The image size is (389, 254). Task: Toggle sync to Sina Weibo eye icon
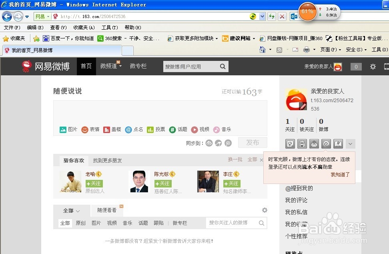point(209,143)
